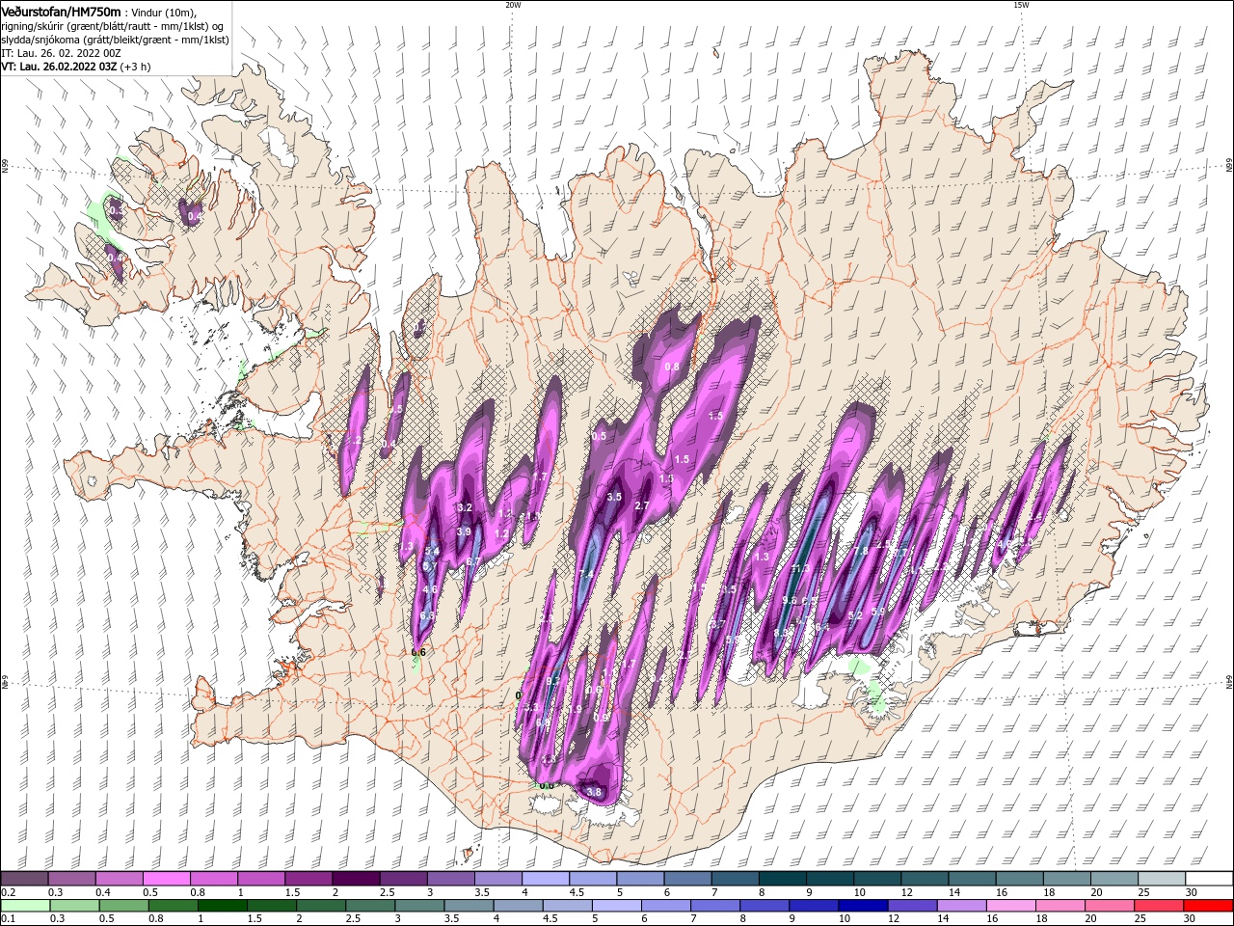The height and width of the screenshot is (926, 1234).
Task: Click the 0.3 value in the Westfjords
Action: pyautogui.click(x=117, y=210)
